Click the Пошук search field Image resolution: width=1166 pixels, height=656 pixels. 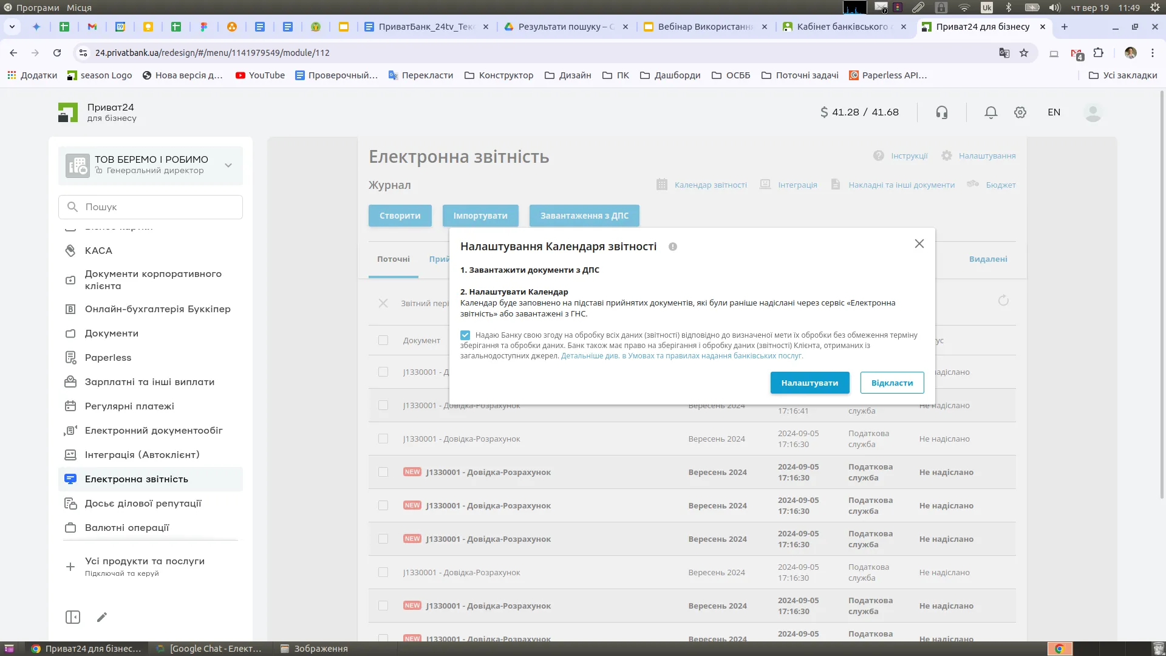click(x=158, y=207)
